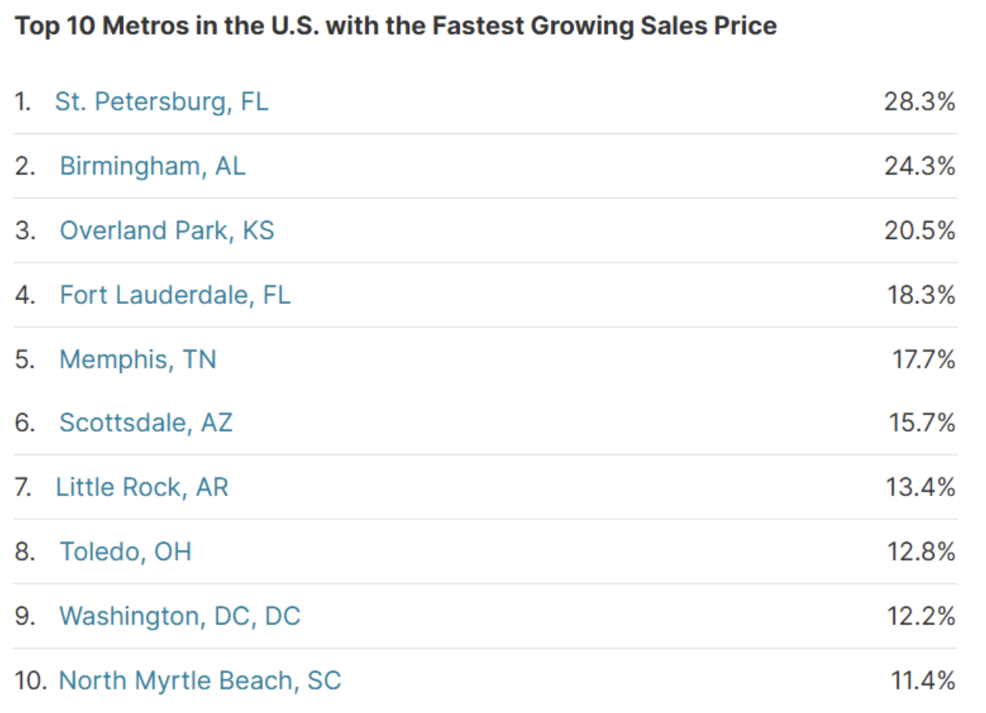Viewport: 986px width, 713px height.
Task: Open the Washington, DC, DC link
Action: [179, 616]
